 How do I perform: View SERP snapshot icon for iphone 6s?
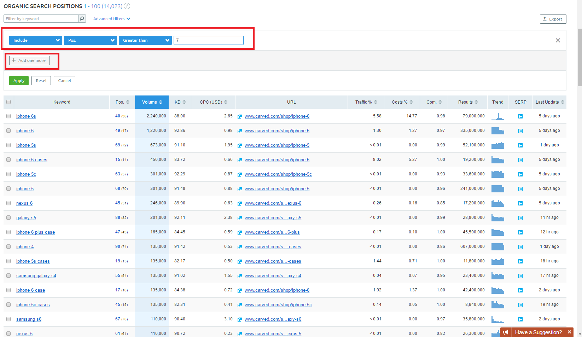pyautogui.click(x=520, y=116)
